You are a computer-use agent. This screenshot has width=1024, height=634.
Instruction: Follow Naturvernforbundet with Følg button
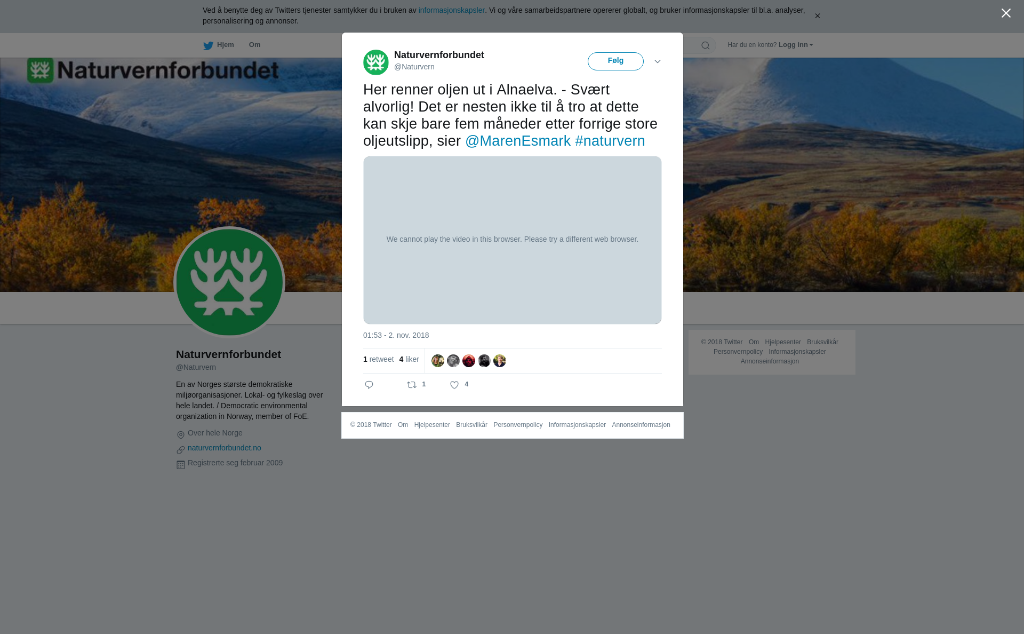point(615,61)
